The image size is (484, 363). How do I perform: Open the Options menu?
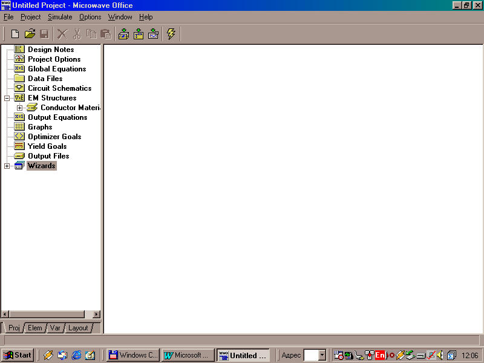pos(90,17)
